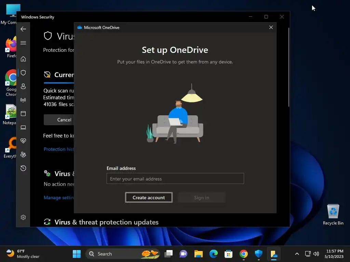The image size is (350, 262).
Task: Maximize the Windows Security window
Action: click(266, 17)
